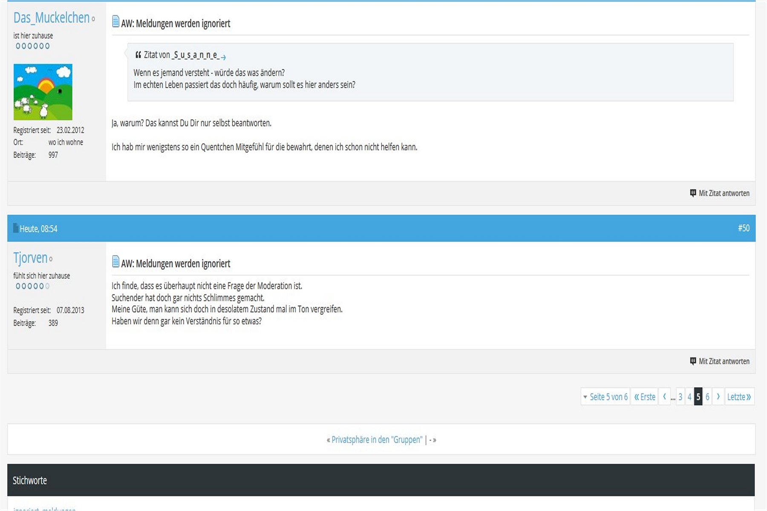The height and width of the screenshot is (511, 767).
Task: Open the permalink for post #50
Action: (744, 228)
